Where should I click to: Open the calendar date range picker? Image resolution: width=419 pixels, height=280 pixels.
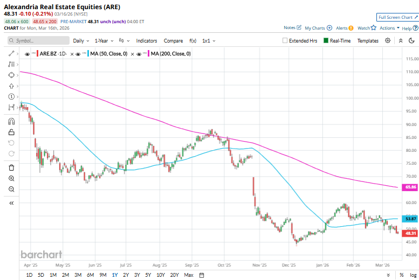202,275
